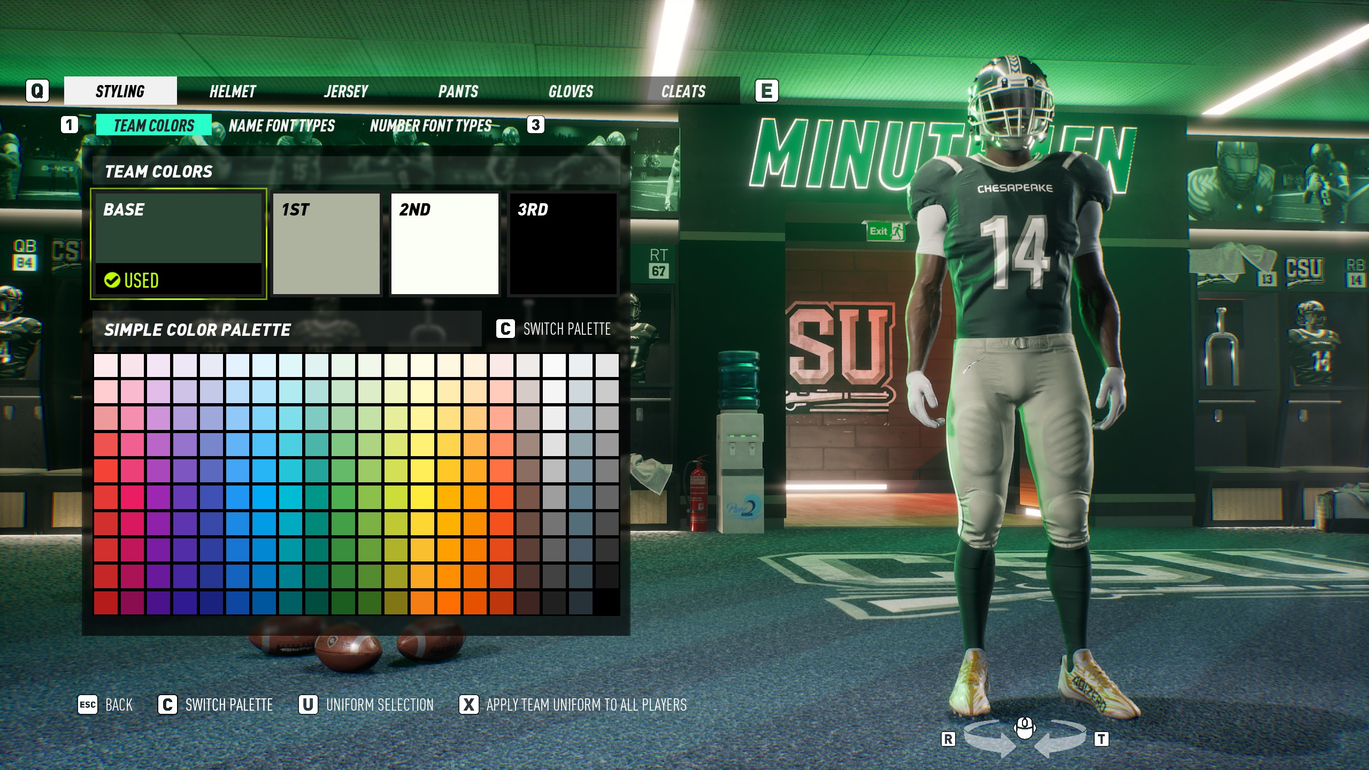
Task: Click the ESC key icon in bottom bar
Action: pyautogui.click(x=88, y=705)
